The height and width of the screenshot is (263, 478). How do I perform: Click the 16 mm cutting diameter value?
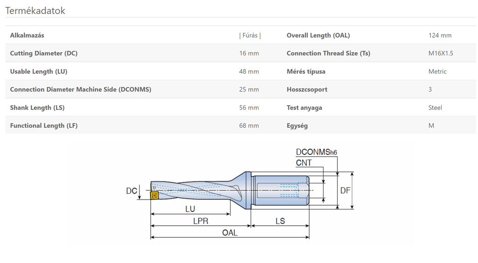[x=249, y=53]
